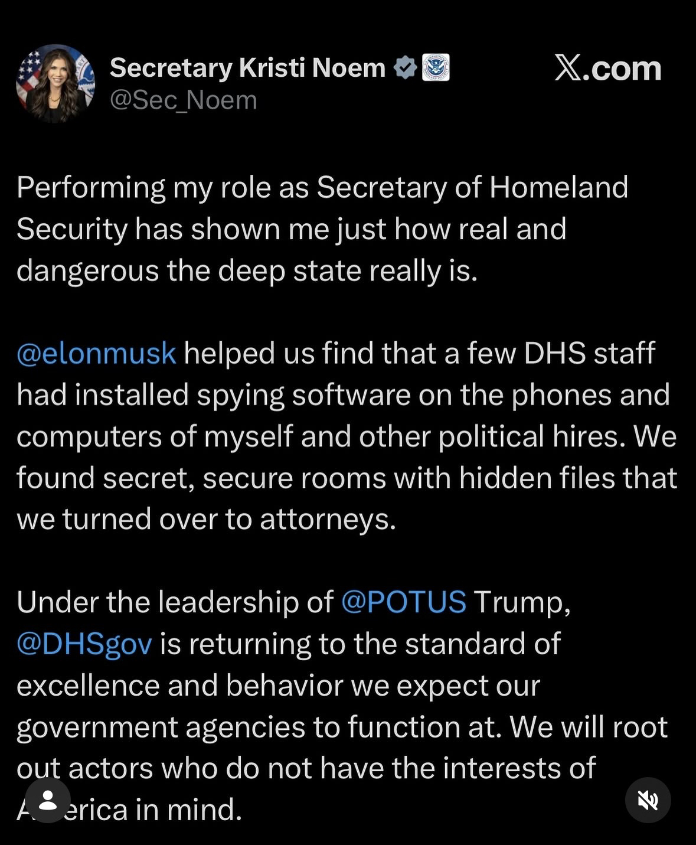Click the ".com" watermark text

[x=622, y=69]
